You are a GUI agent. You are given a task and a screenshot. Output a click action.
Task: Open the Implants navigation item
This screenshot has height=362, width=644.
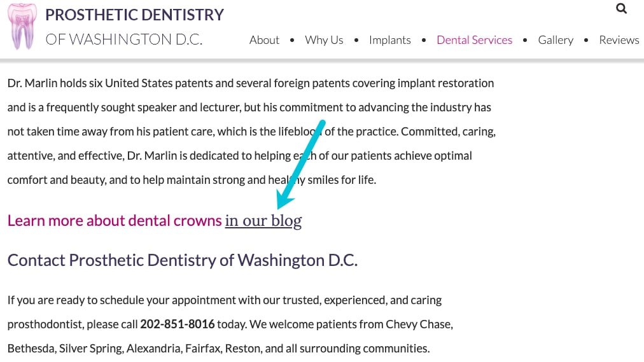[389, 40]
